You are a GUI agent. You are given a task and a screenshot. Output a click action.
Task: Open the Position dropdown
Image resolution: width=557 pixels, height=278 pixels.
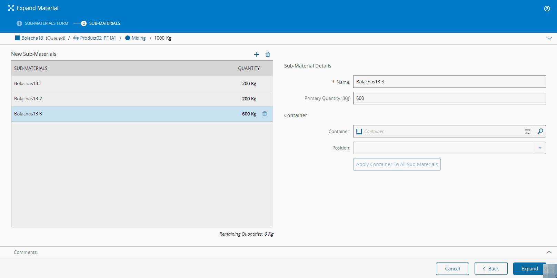[540, 148]
